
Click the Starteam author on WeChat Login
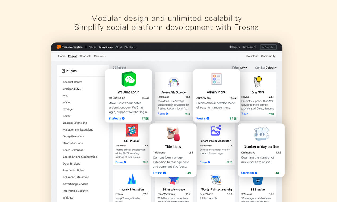click(115, 119)
